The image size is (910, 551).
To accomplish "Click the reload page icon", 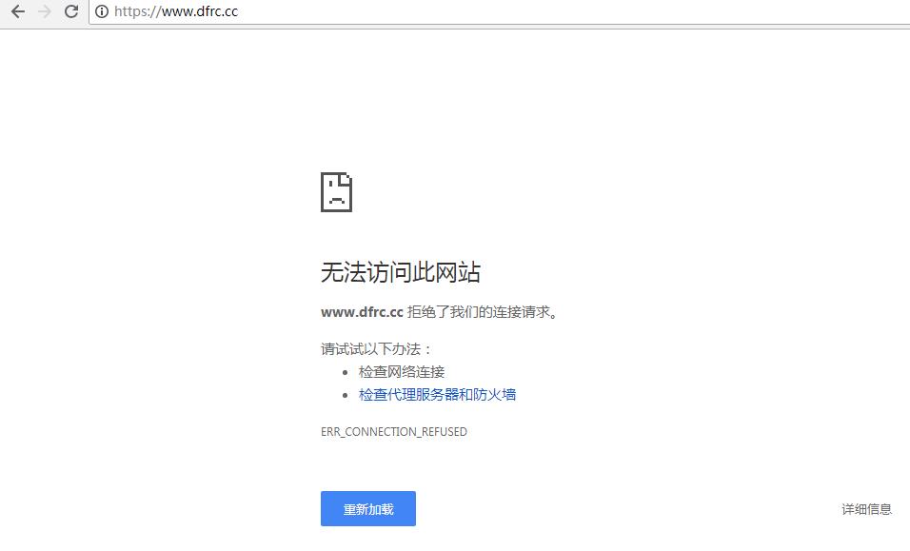I will 69,11.
